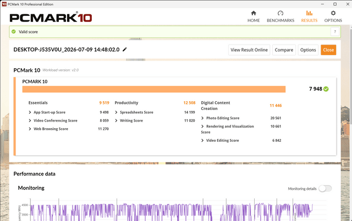Click the PCMark 10 title bar app icon
352x221 pixels.
click(x=4, y=4)
